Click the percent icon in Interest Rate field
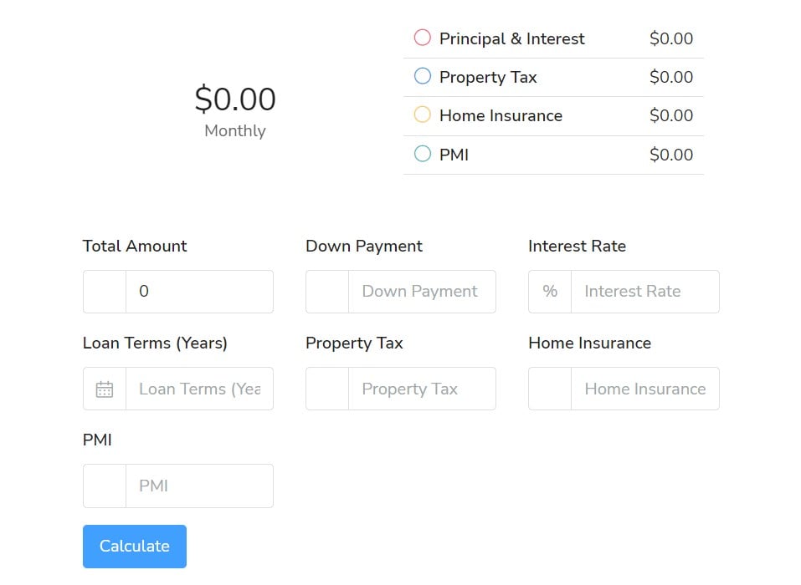The width and height of the screenshot is (801, 585). pyautogui.click(x=549, y=291)
